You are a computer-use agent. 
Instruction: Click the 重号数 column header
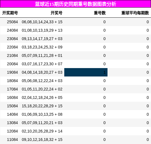100,13
